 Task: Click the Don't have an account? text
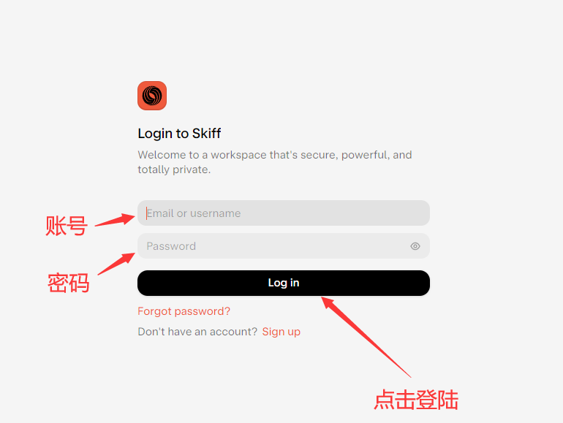tap(197, 332)
